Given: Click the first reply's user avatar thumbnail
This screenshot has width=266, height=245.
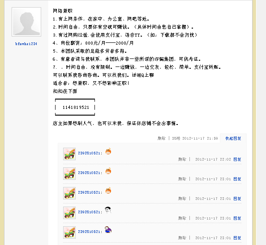Looking at the screenshot, I should click(69, 154).
